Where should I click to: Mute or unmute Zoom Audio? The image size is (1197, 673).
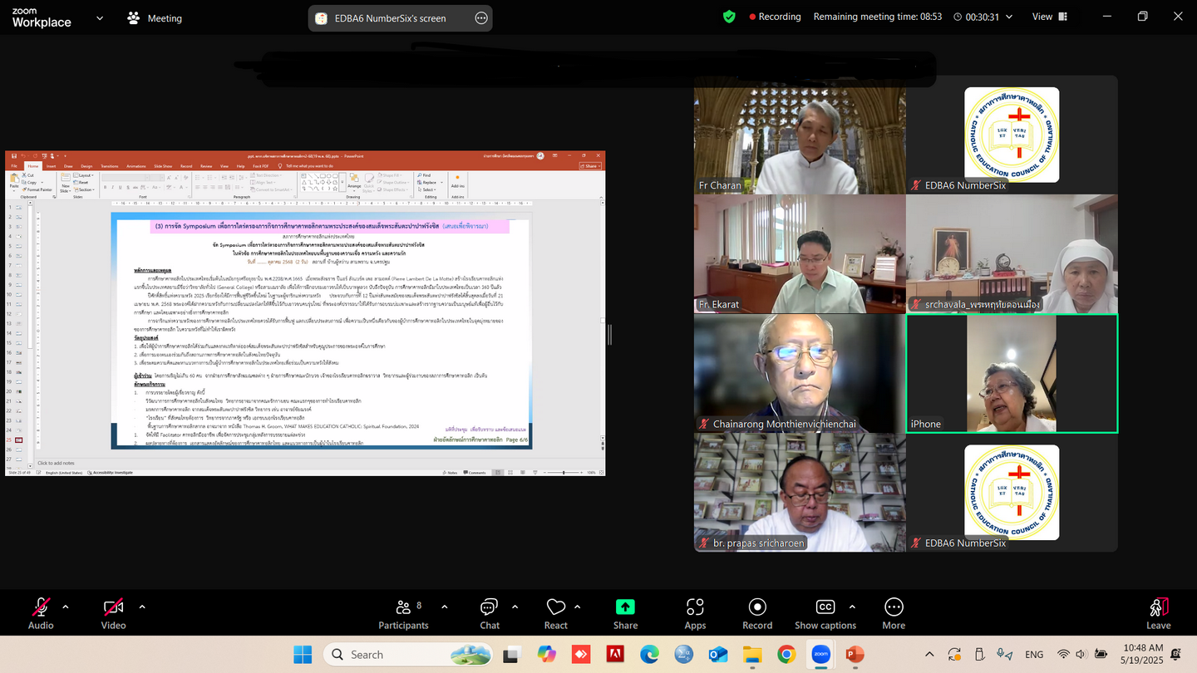pyautogui.click(x=40, y=613)
